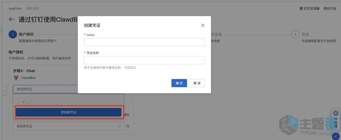This screenshot has height=140, width=341.
Task: Focus the 凭证名称 input field
Action: click(x=144, y=60)
